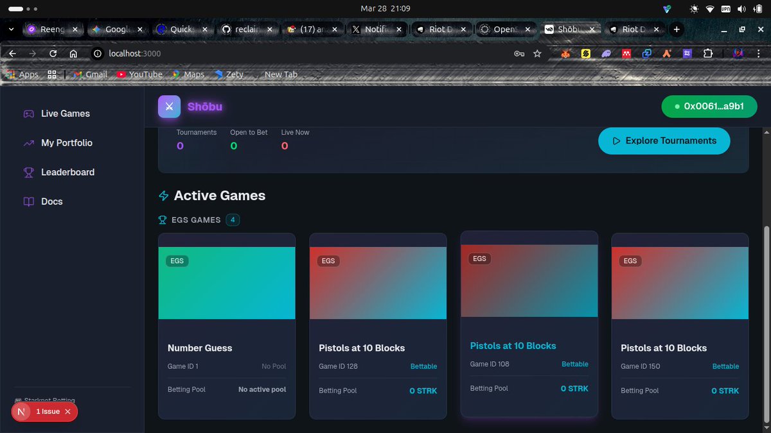This screenshot has width=771, height=433.
Task: Click the Explore Tournaments button
Action: (664, 140)
